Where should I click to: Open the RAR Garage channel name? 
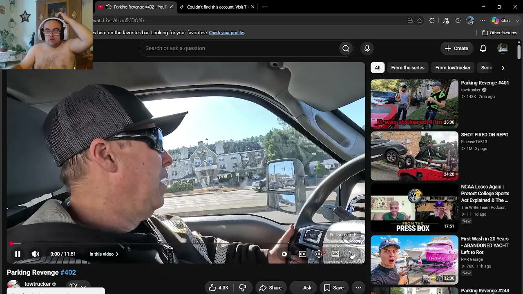point(472,259)
